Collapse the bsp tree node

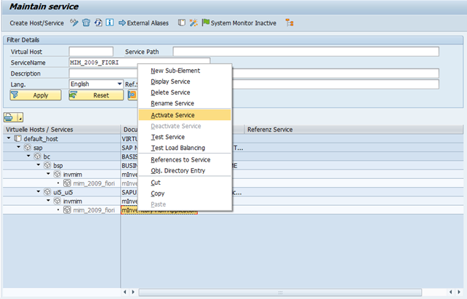click(37, 165)
